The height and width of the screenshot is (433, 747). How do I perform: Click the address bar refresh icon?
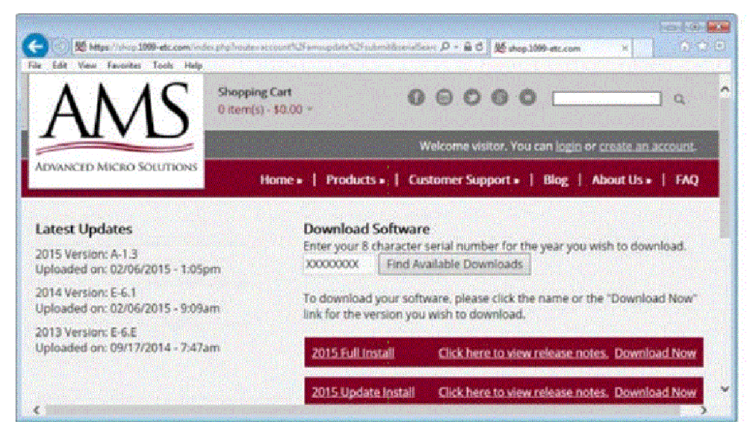click(x=480, y=46)
